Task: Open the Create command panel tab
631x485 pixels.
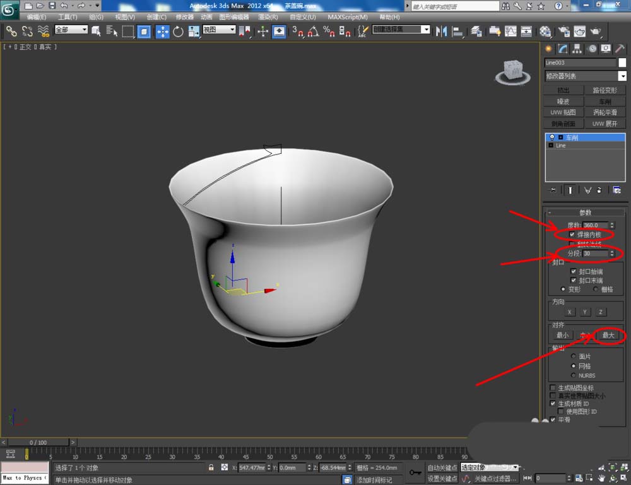Action: (548, 49)
